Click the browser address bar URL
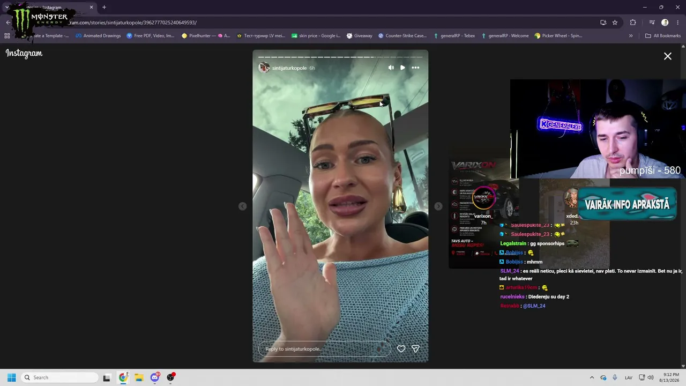 (131, 23)
